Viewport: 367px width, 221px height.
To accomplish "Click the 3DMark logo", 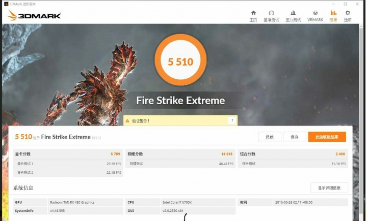I will (x=34, y=15).
